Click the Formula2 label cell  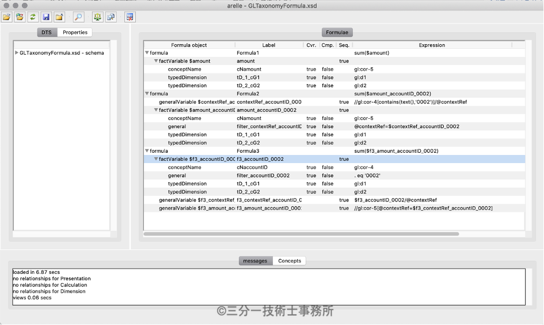pyautogui.click(x=248, y=94)
